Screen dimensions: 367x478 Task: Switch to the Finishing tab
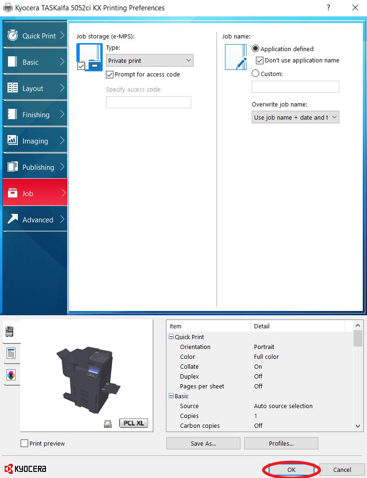(x=35, y=114)
